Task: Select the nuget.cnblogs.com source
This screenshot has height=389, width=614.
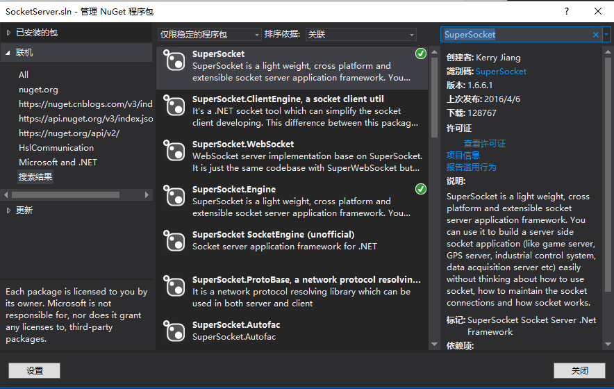Action: [x=85, y=104]
